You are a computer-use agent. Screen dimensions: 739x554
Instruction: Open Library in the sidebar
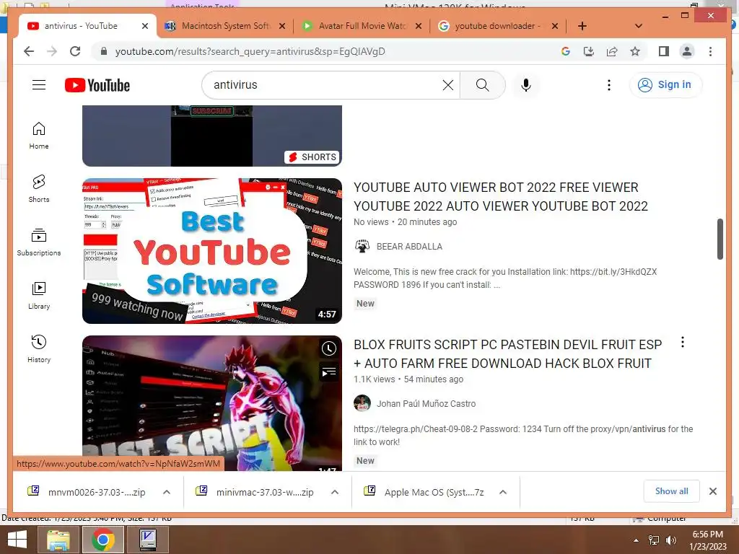[x=39, y=295]
